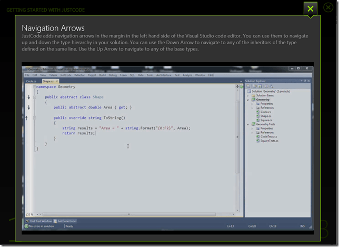Open the Edit menu
The height and width of the screenshot is (247, 339).
[x=35, y=75]
